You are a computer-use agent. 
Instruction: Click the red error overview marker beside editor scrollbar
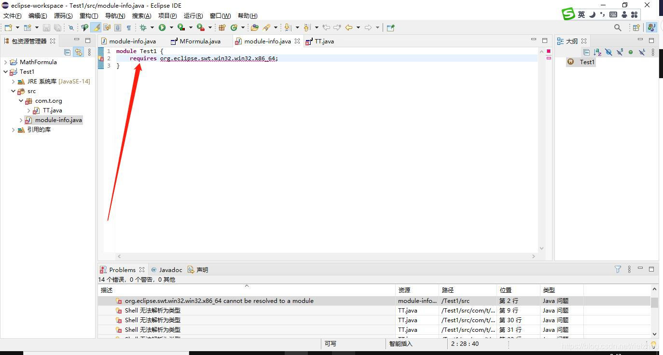pos(548,51)
